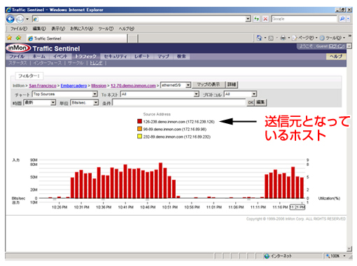Expand the ethernet5/9 interface dropdown
This screenshot has width=357, height=266.
(188, 85)
